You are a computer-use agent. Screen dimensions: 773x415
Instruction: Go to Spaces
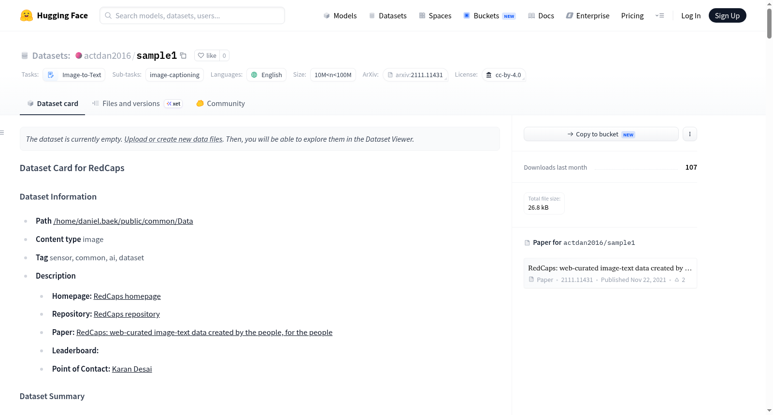(x=435, y=15)
